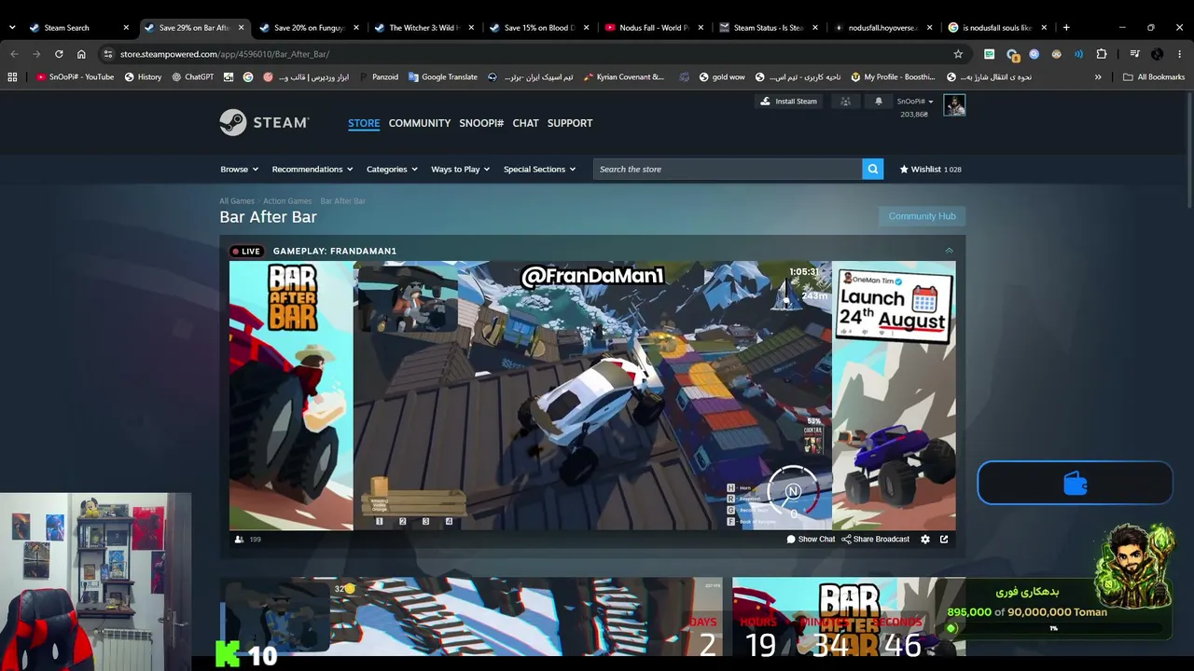
Task: Open the ChatGPT bookmark
Action: click(x=192, y=76)
